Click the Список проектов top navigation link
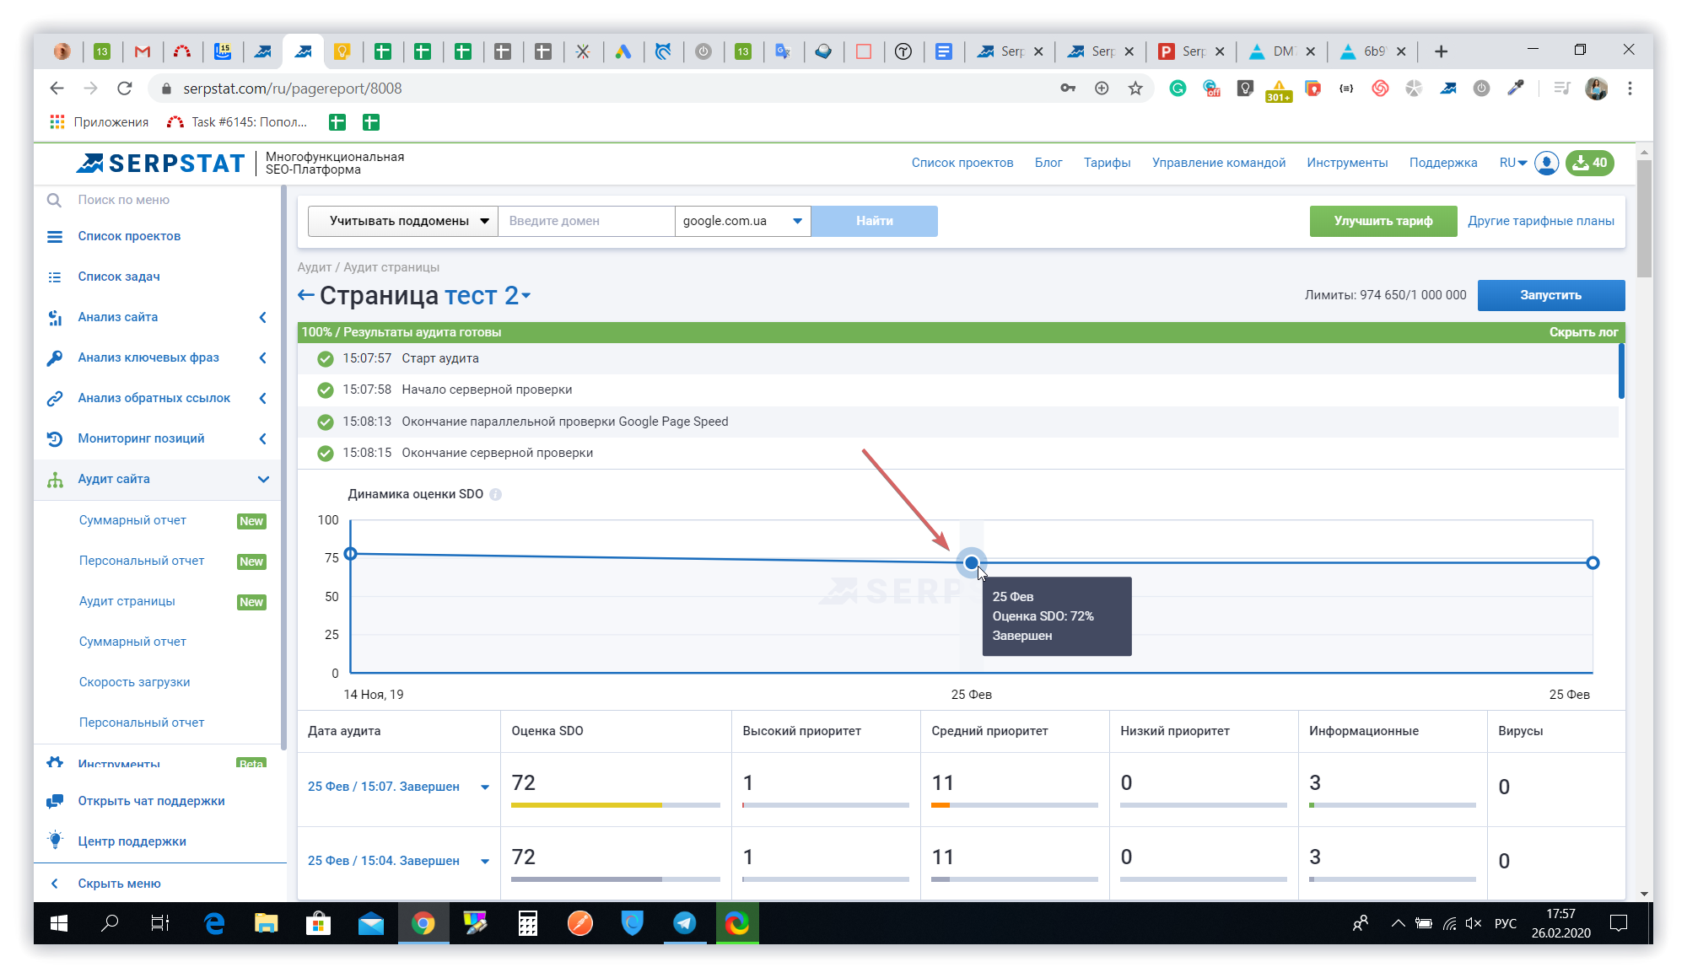This screenshot has width=1687, height=978. [962, 163]
